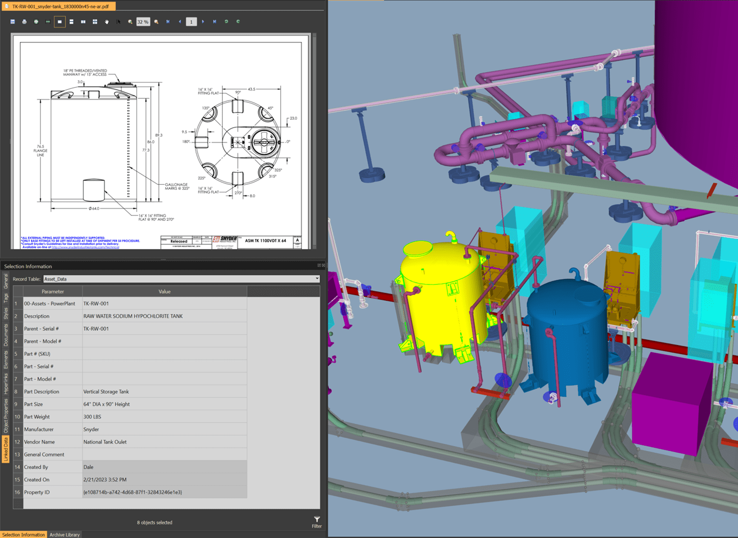Print the document using the printer icon

pyautogui.click(x=24, y=22)
